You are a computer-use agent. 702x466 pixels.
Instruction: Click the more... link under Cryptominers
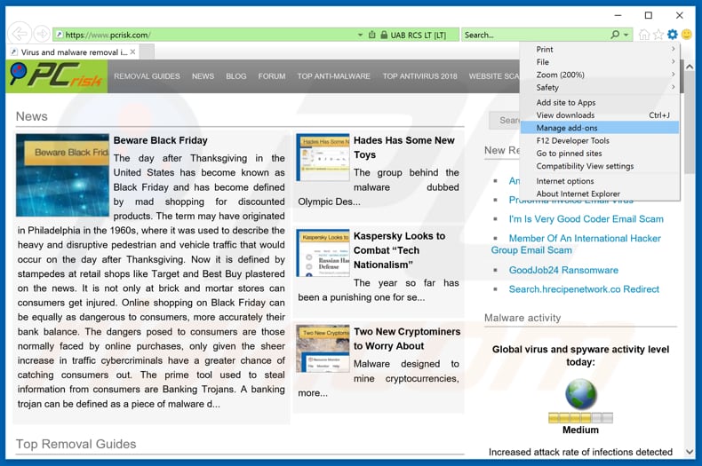click(x=313, y=393)
